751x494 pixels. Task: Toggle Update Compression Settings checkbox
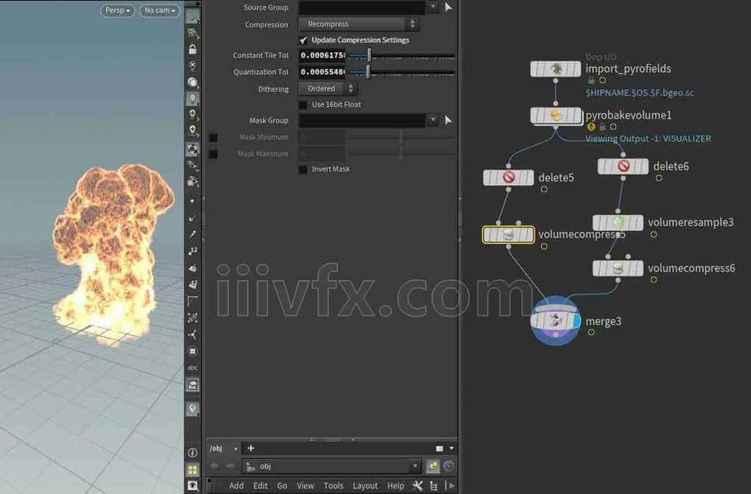click(x=303, y=40)
